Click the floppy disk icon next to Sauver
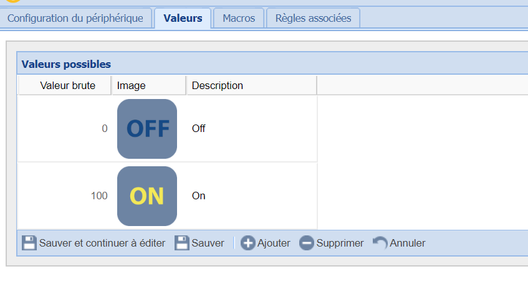528x307 pixels. point(181,243)
